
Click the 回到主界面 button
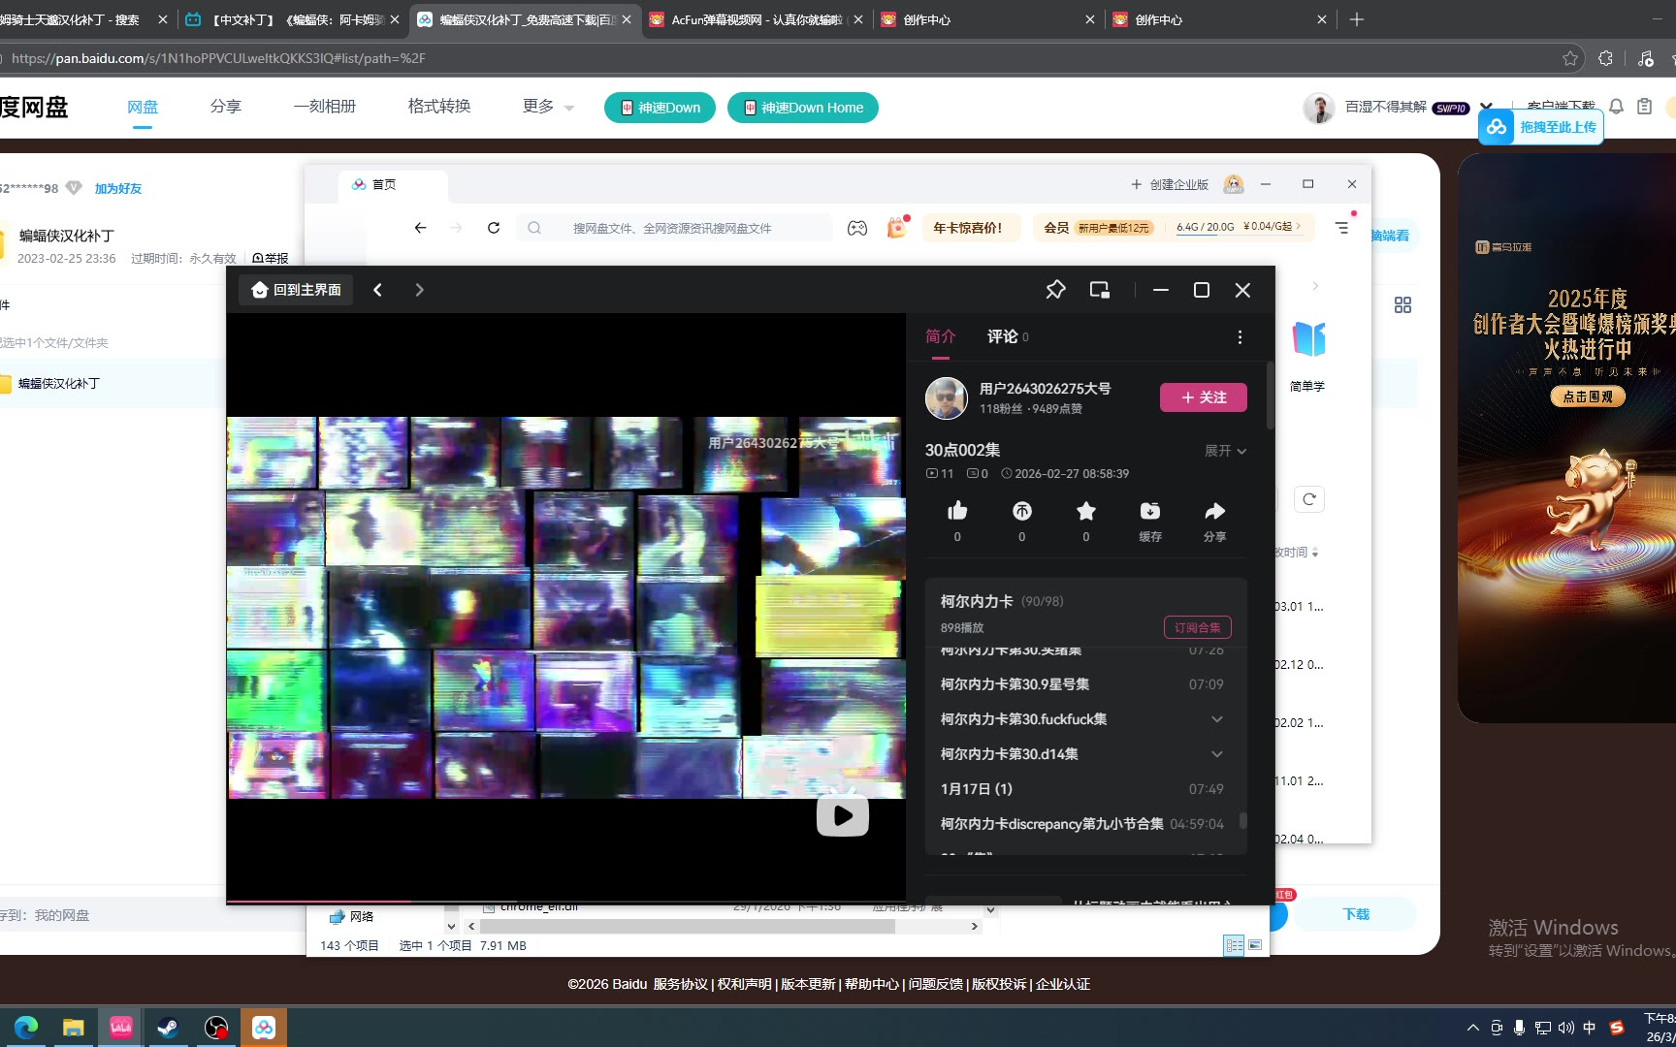[x=297, y=290]
